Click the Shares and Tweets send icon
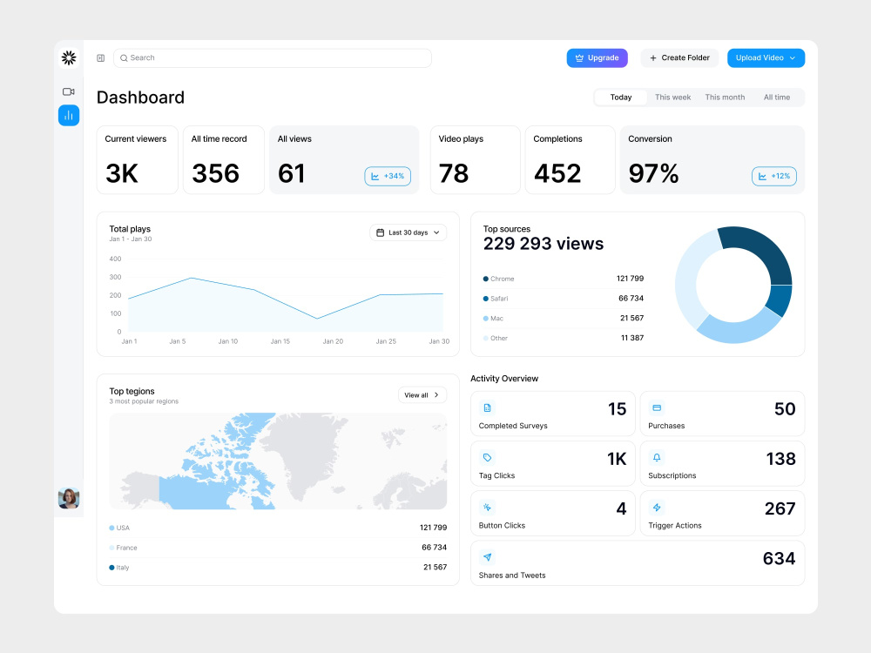Screen dimensions: 871x653 [x=487, y=557]
